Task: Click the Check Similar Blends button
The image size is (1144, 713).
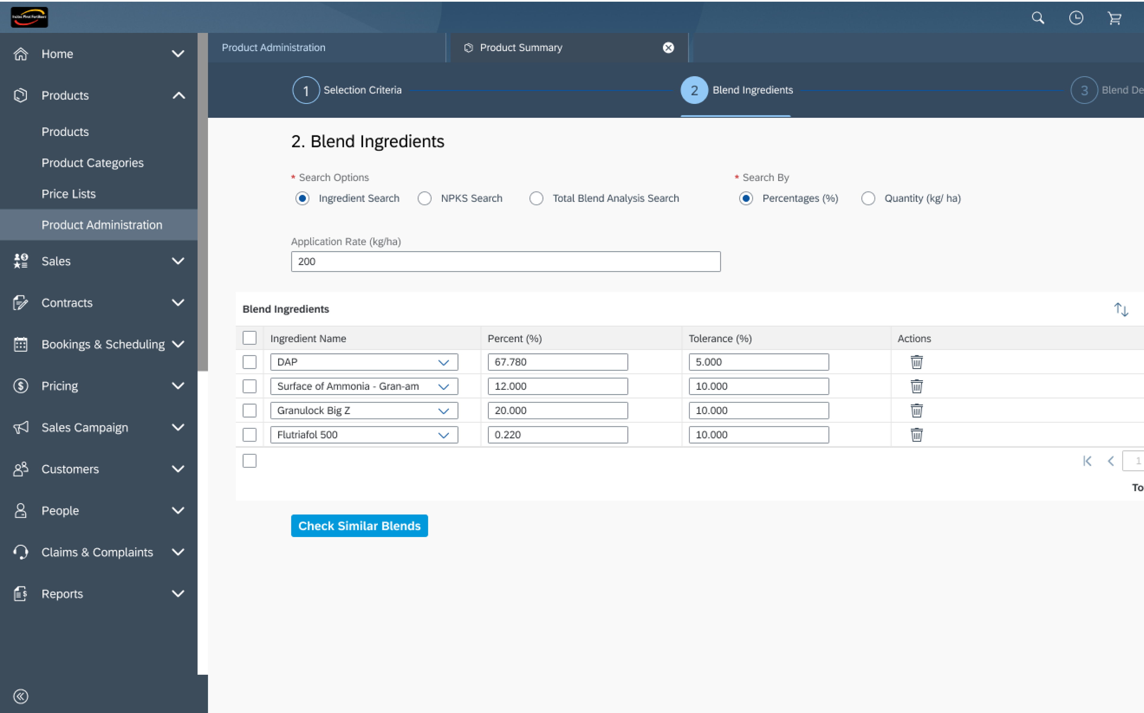Action: point(359,526)
